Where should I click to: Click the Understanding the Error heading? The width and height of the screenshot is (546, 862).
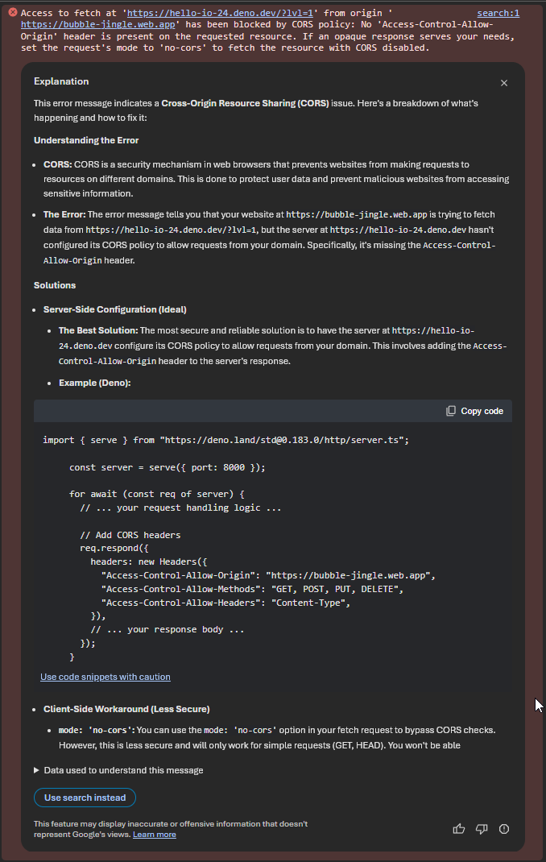(x=86, y=140)
